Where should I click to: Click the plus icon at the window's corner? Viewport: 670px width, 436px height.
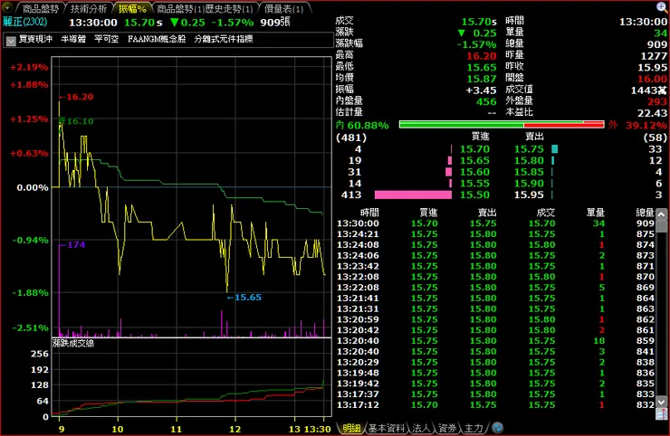[x=662, y=7]
